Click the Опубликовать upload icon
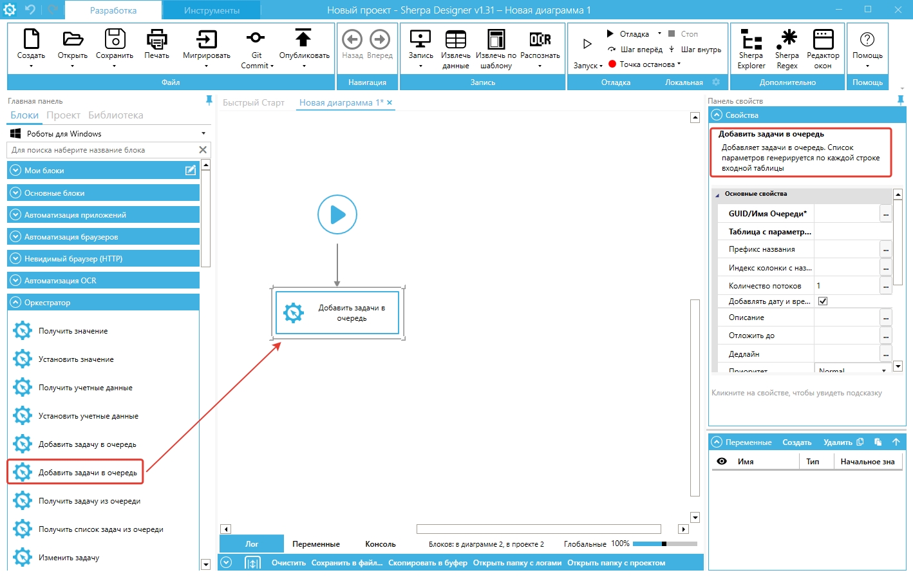 click(303, 39)
